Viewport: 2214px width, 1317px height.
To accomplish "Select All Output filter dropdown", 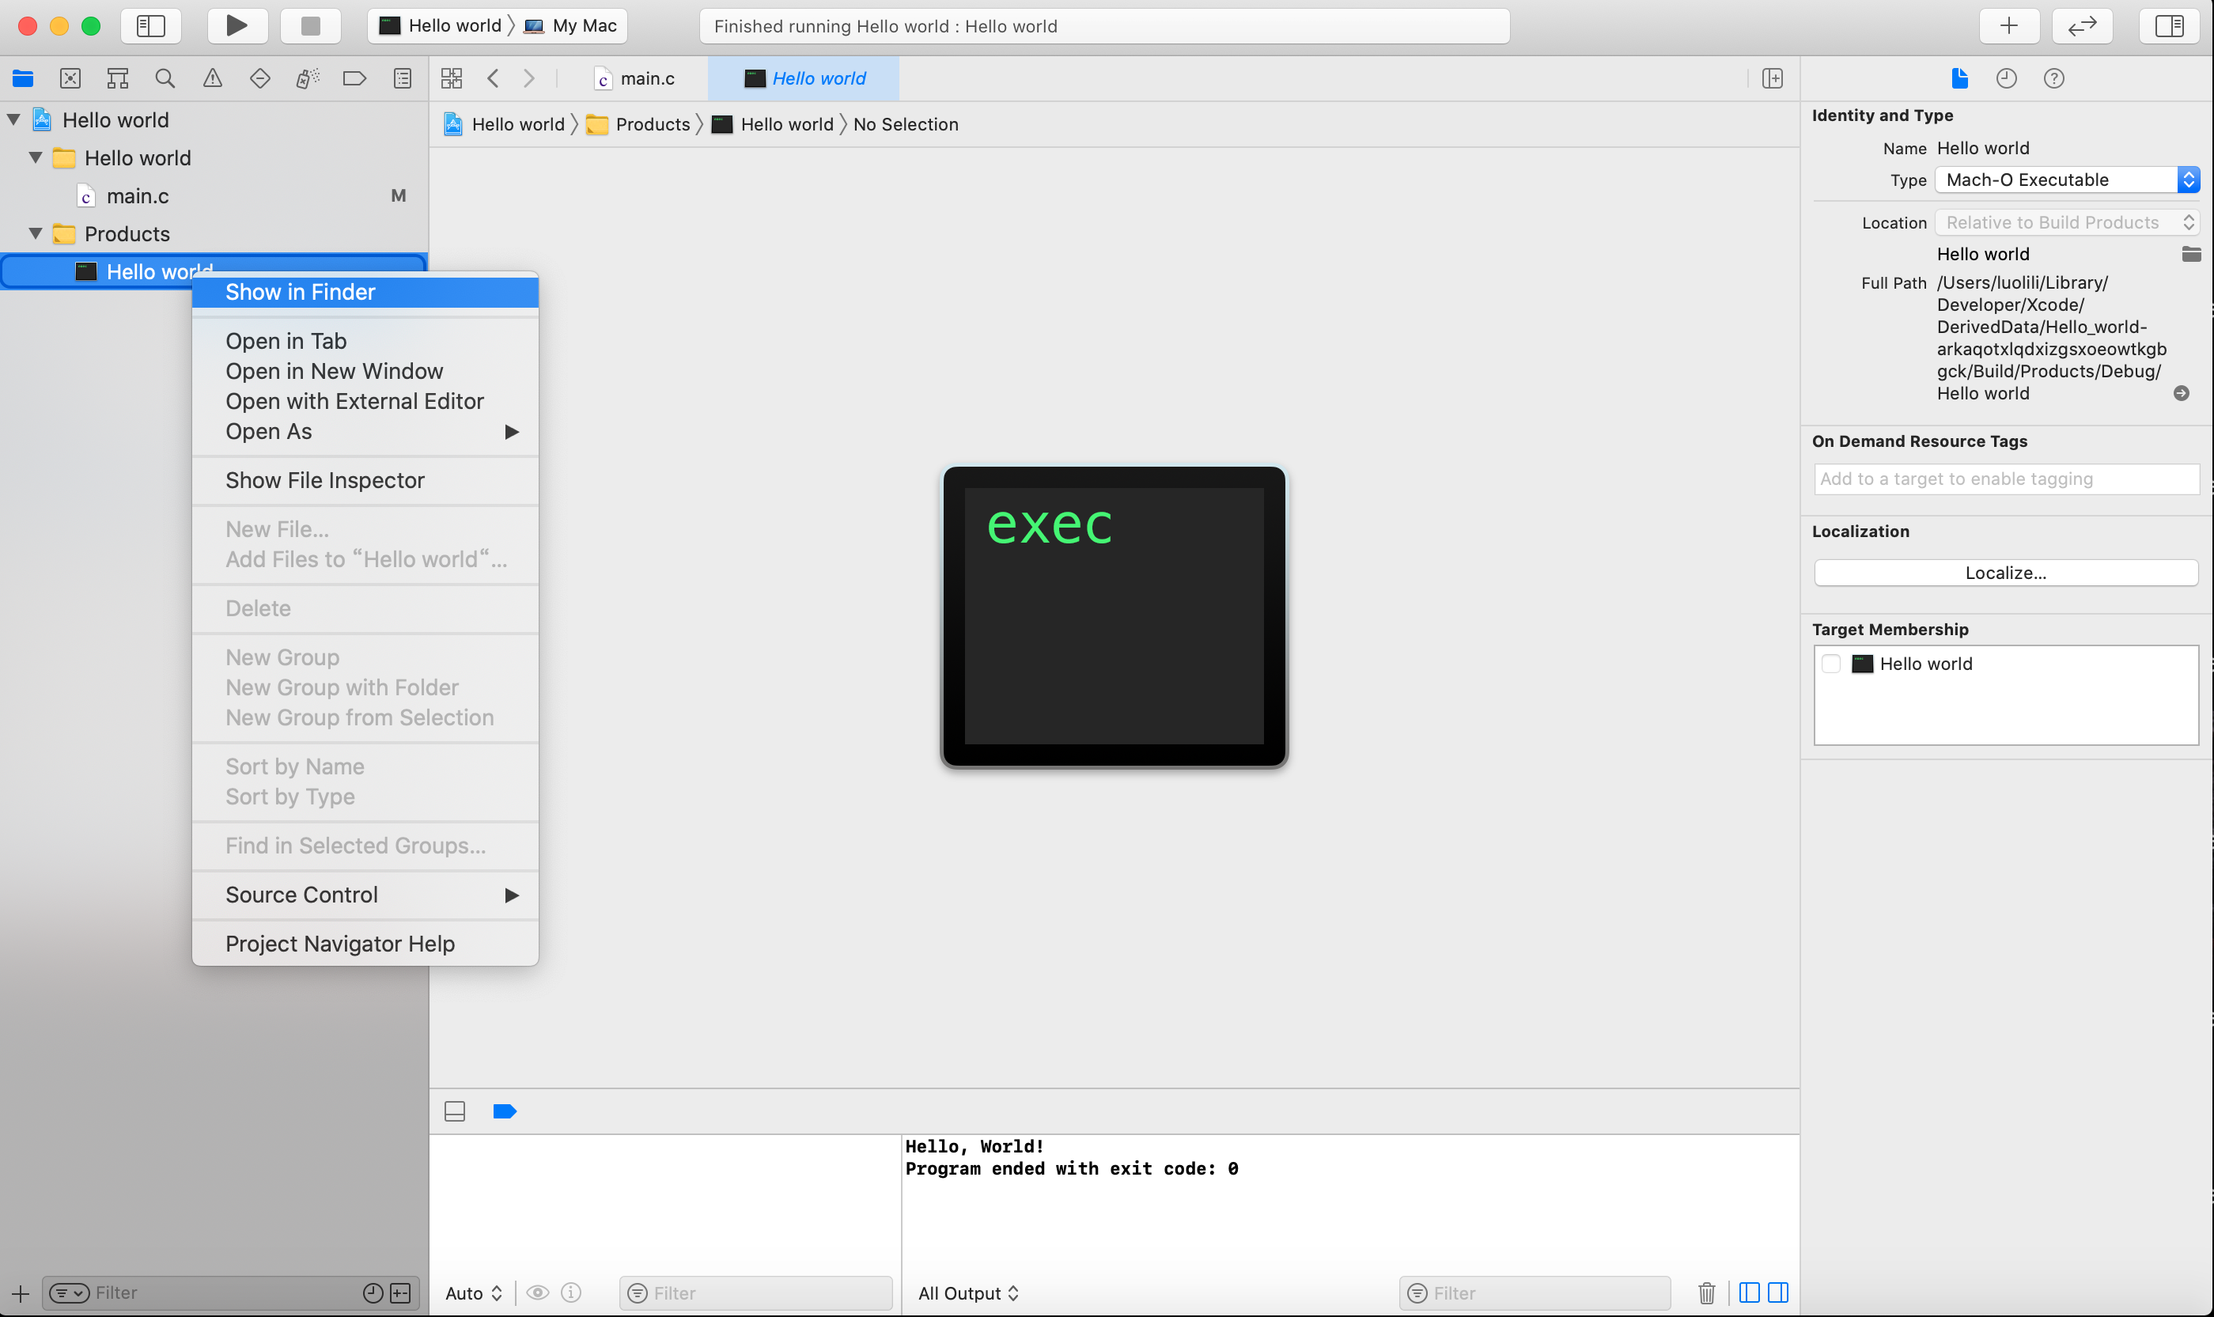I will point(967,1292).
